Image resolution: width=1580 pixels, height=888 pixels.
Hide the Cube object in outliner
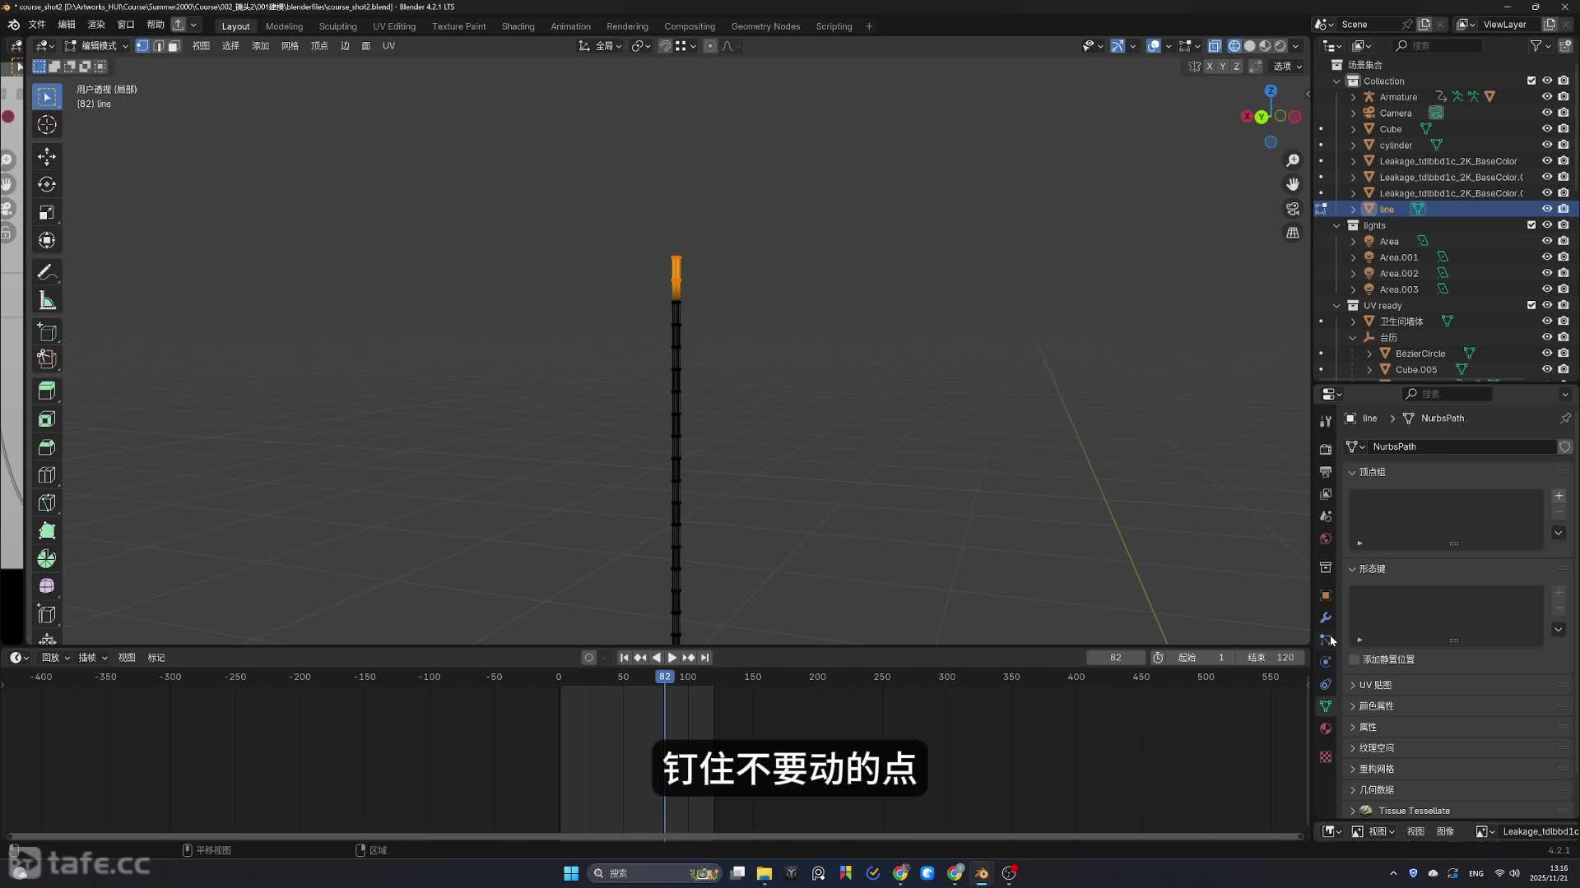[1547, 129]
